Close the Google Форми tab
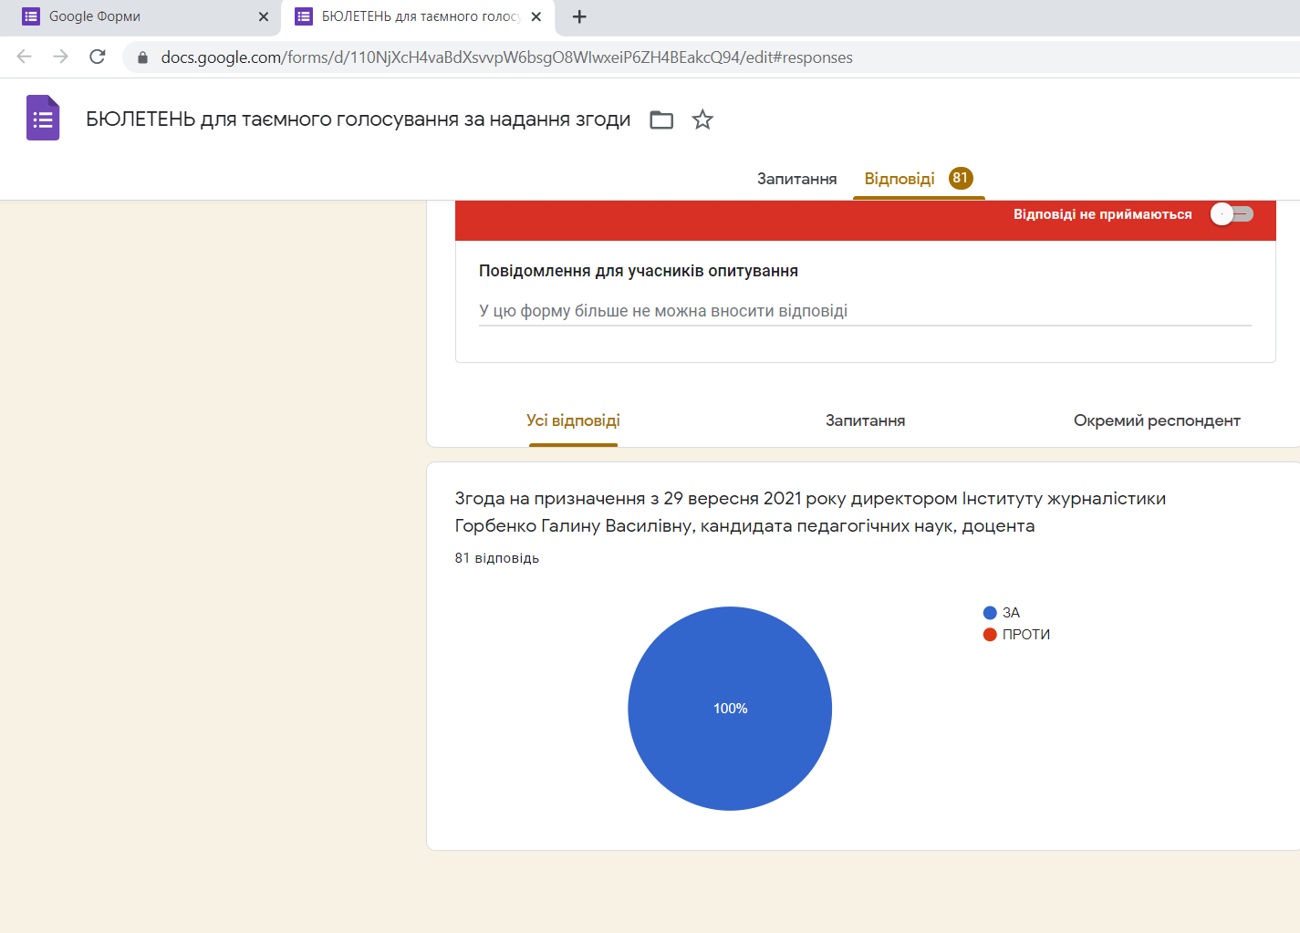The image size is (1300, 933). point(264,16)
